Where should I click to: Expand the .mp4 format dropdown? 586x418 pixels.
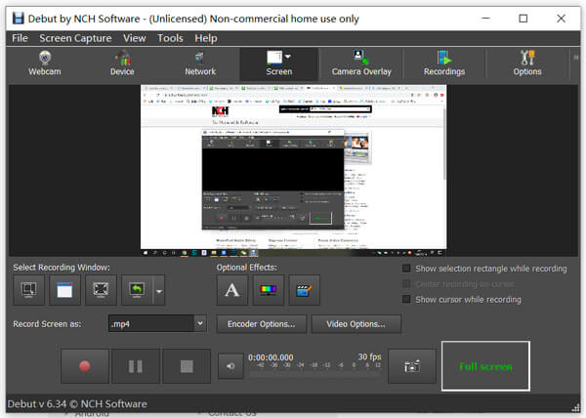[x=200, y=323]
